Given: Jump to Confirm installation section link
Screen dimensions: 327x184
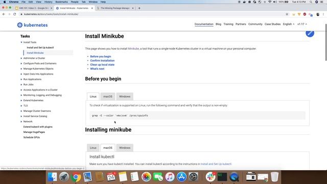Looking at the screenshot, I should [x=102, y=60].
